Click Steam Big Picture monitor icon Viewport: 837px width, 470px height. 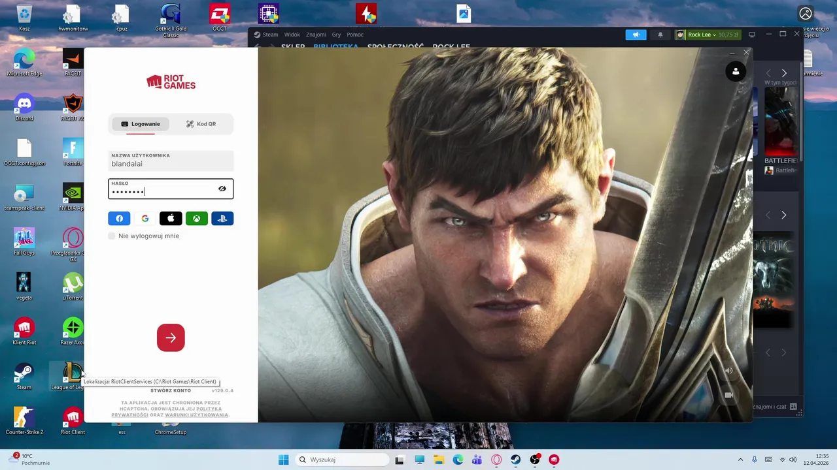[x=752, y=35]
